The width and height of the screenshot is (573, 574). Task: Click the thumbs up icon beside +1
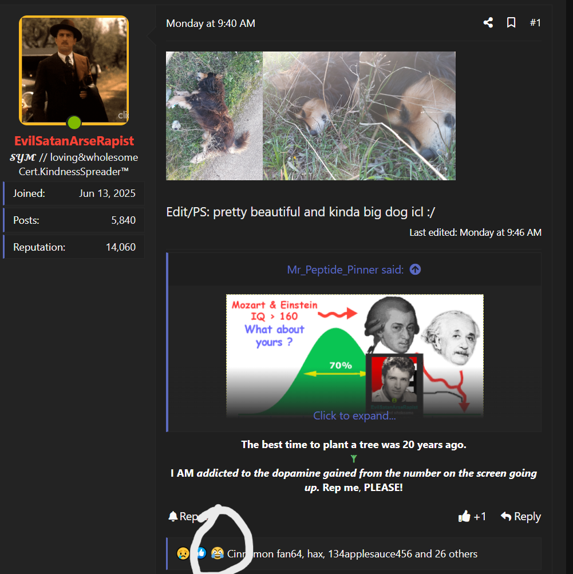click(x=464, y=516)
